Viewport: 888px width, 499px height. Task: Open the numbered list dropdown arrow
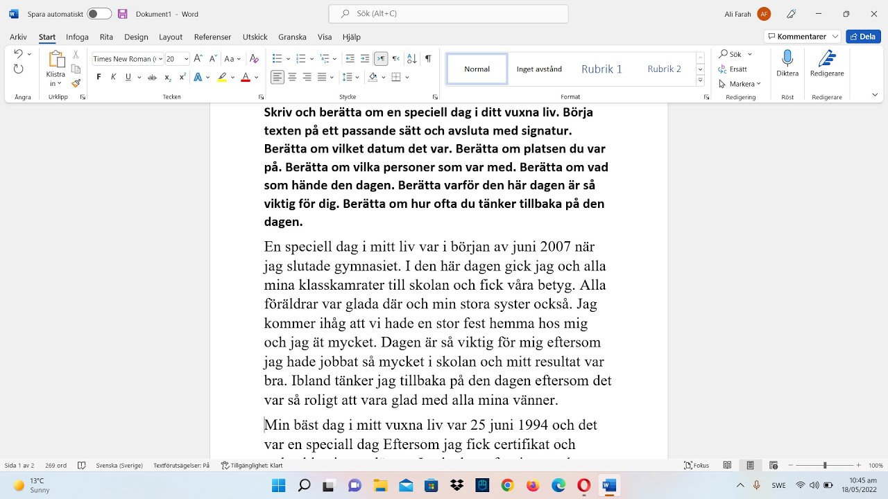311,59
